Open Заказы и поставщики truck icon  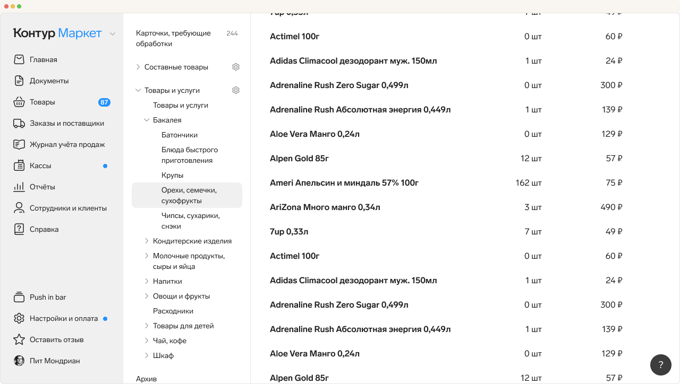pos(19,123)
